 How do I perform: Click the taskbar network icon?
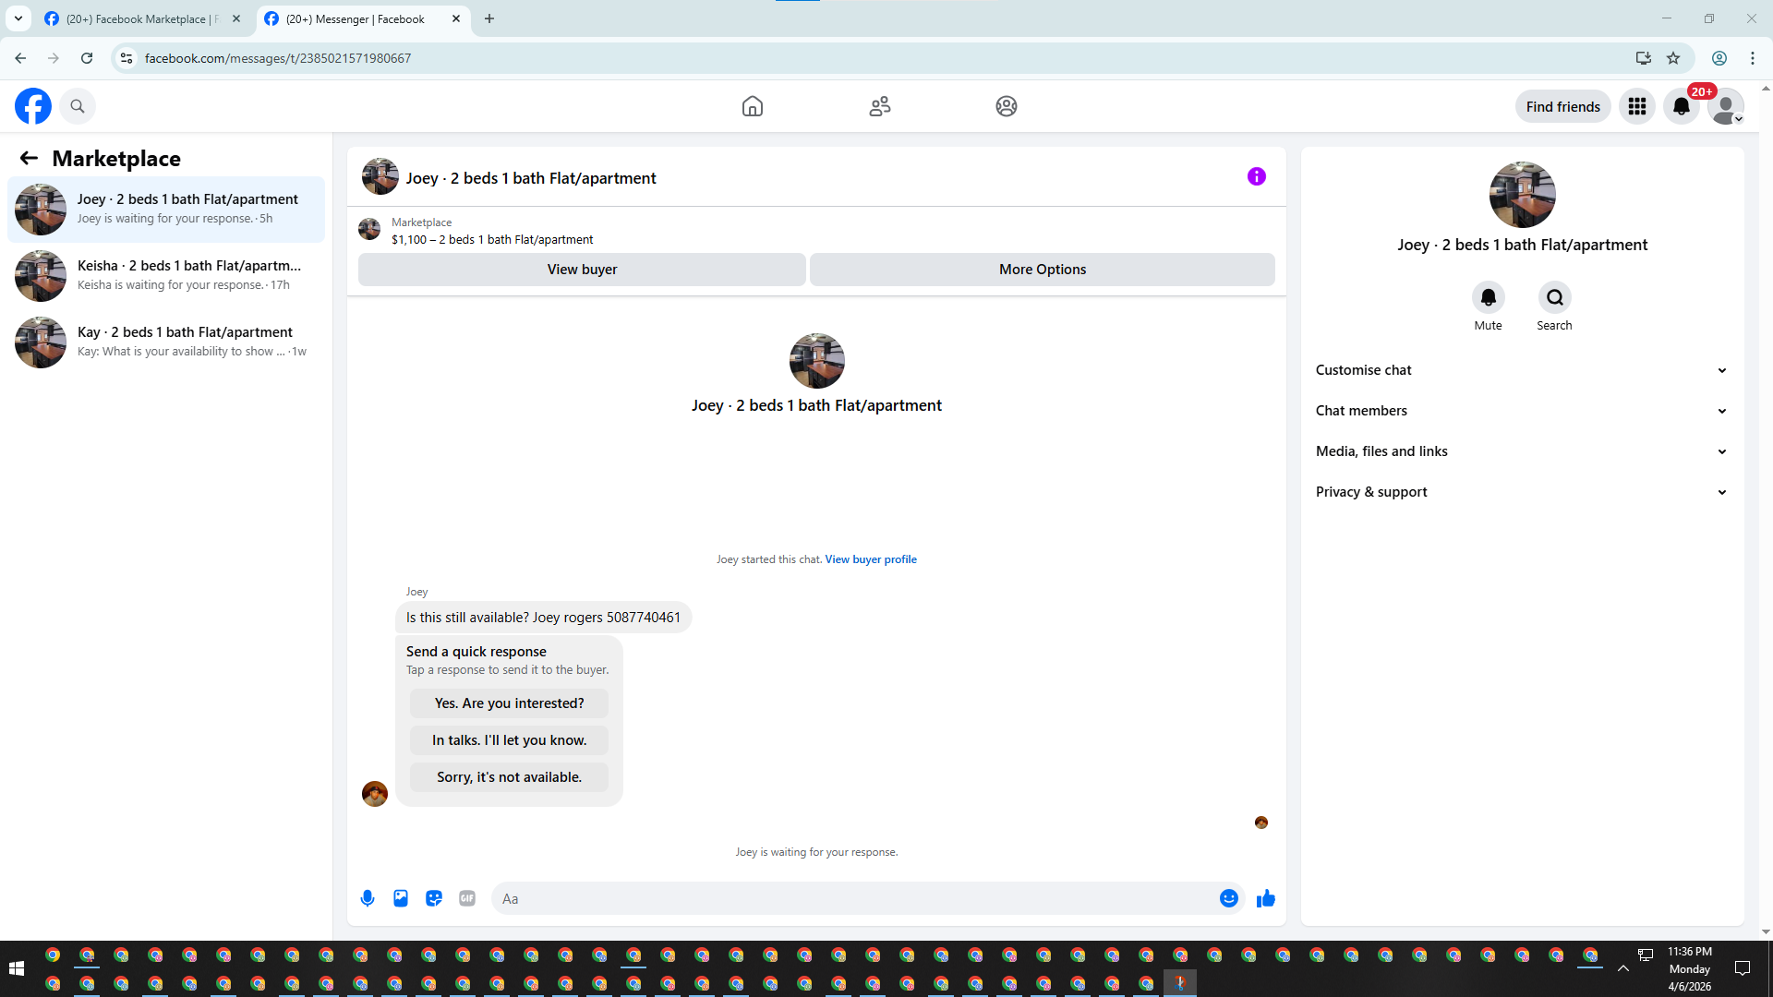(x=1646, y=955)
